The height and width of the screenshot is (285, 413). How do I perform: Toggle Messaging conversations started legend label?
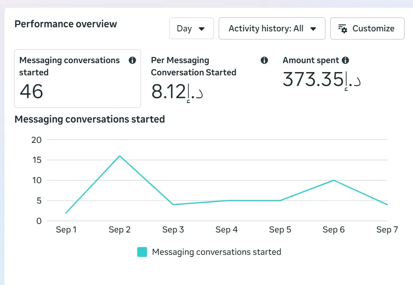(217, 252)
